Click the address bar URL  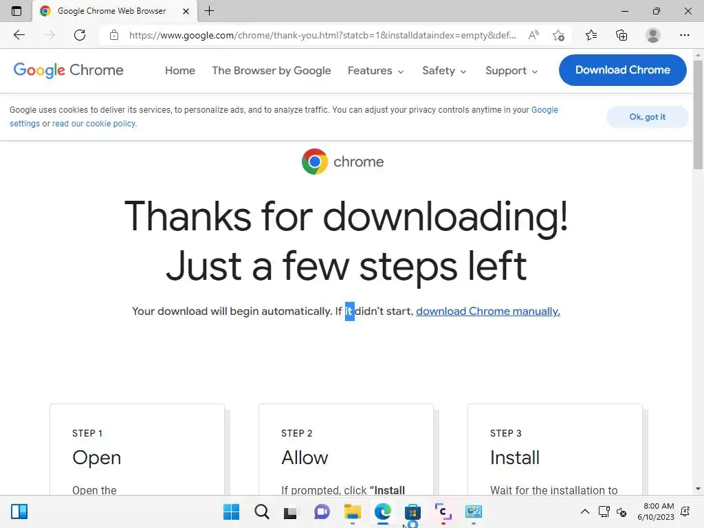click(x=322, y=35)
